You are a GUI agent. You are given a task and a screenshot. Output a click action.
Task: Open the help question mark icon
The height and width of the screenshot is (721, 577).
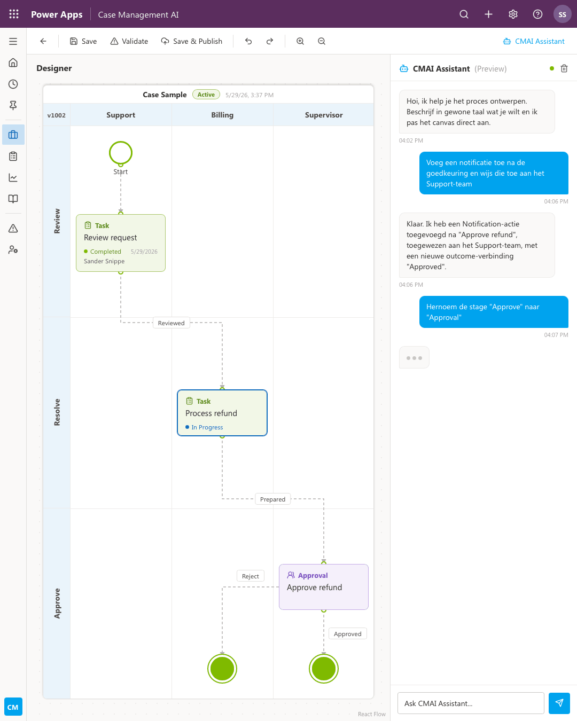pos(538,14)
